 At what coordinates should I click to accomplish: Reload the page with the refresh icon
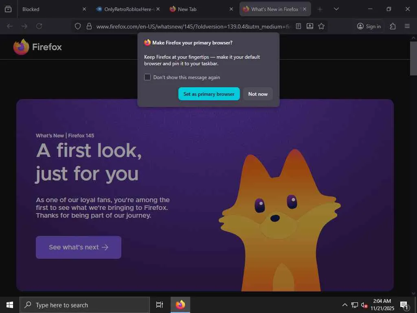pyautogui.click(x=39, y=26)
